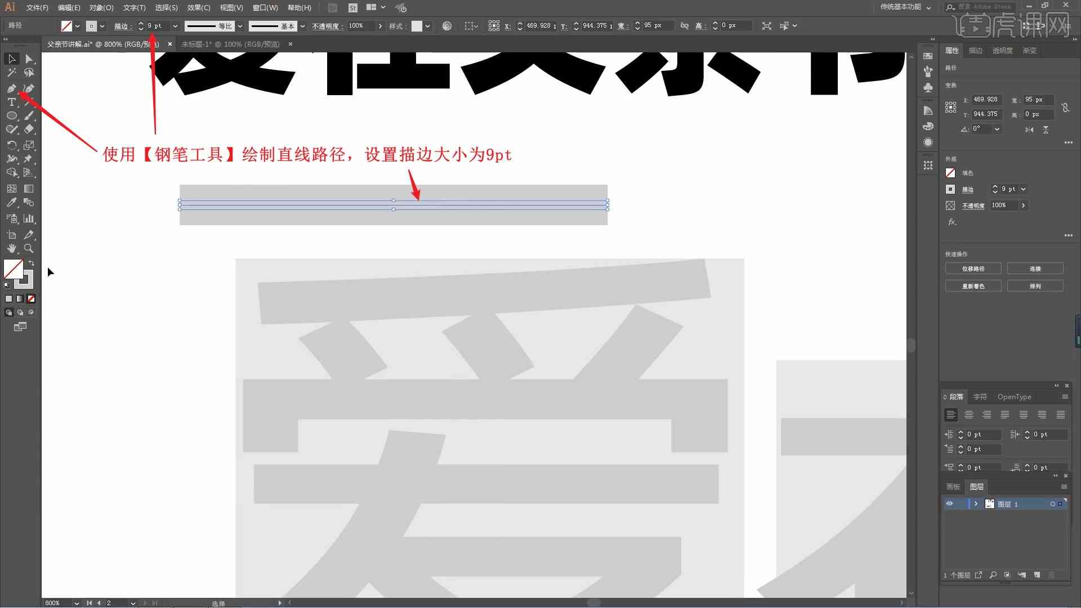Click 重新着色 button
The height and width of the screenshot is (608, 1081).
(x=972, y=286)
